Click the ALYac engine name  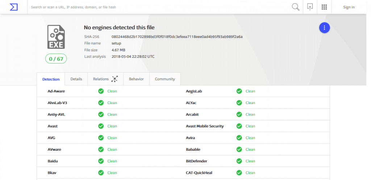191,103
